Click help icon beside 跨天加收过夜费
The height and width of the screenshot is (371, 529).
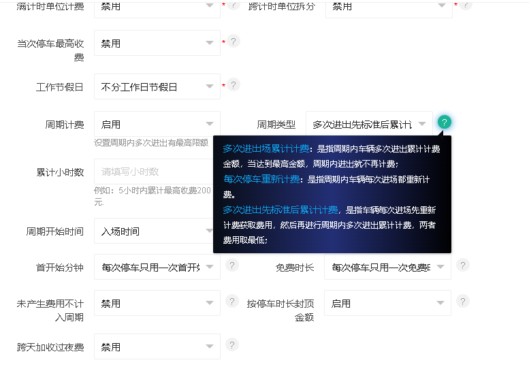pos(232,345)
